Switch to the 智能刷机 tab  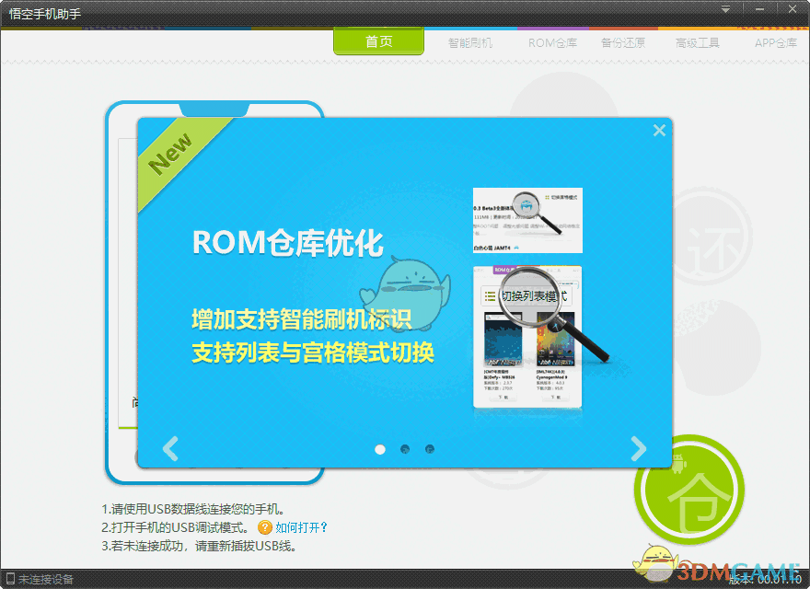tap(470, 43)
